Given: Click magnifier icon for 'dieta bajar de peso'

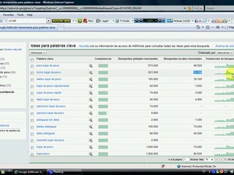Looking at the screenshot, I should click(x=91, y=100).
